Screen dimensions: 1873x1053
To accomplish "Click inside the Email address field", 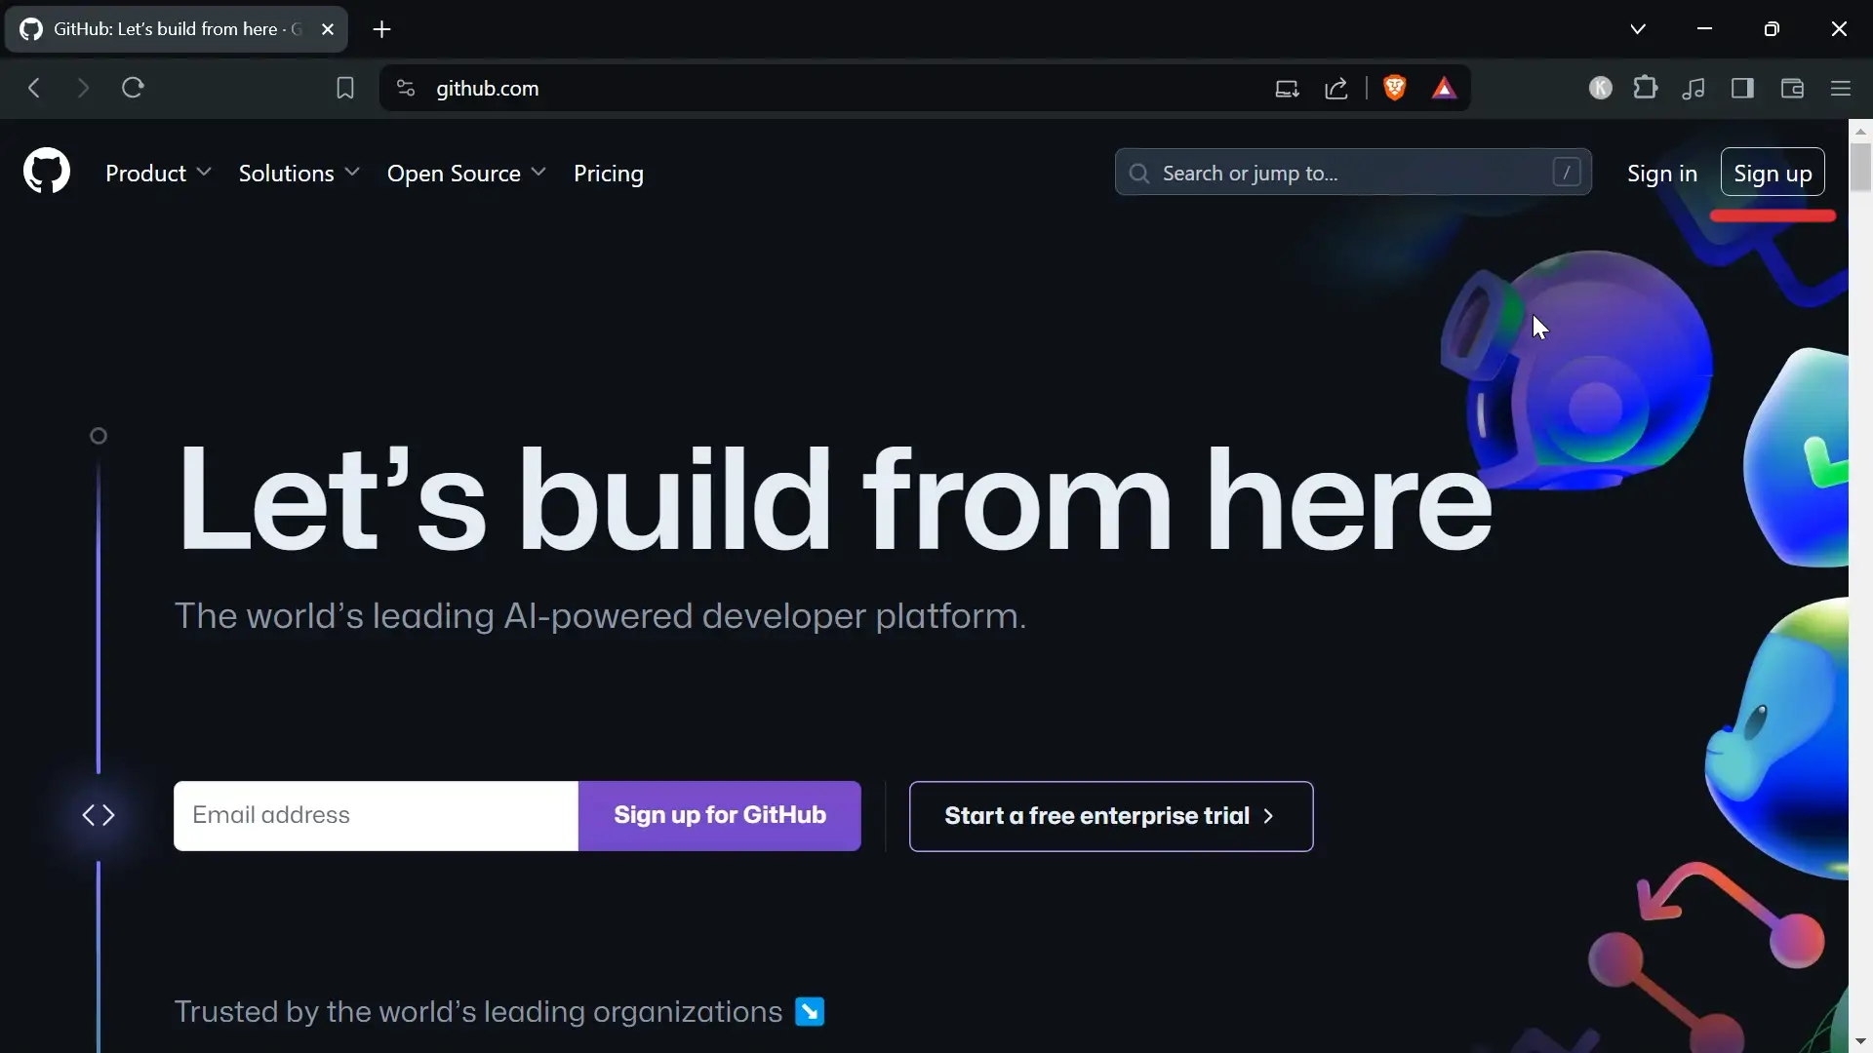I will (374, 815).
